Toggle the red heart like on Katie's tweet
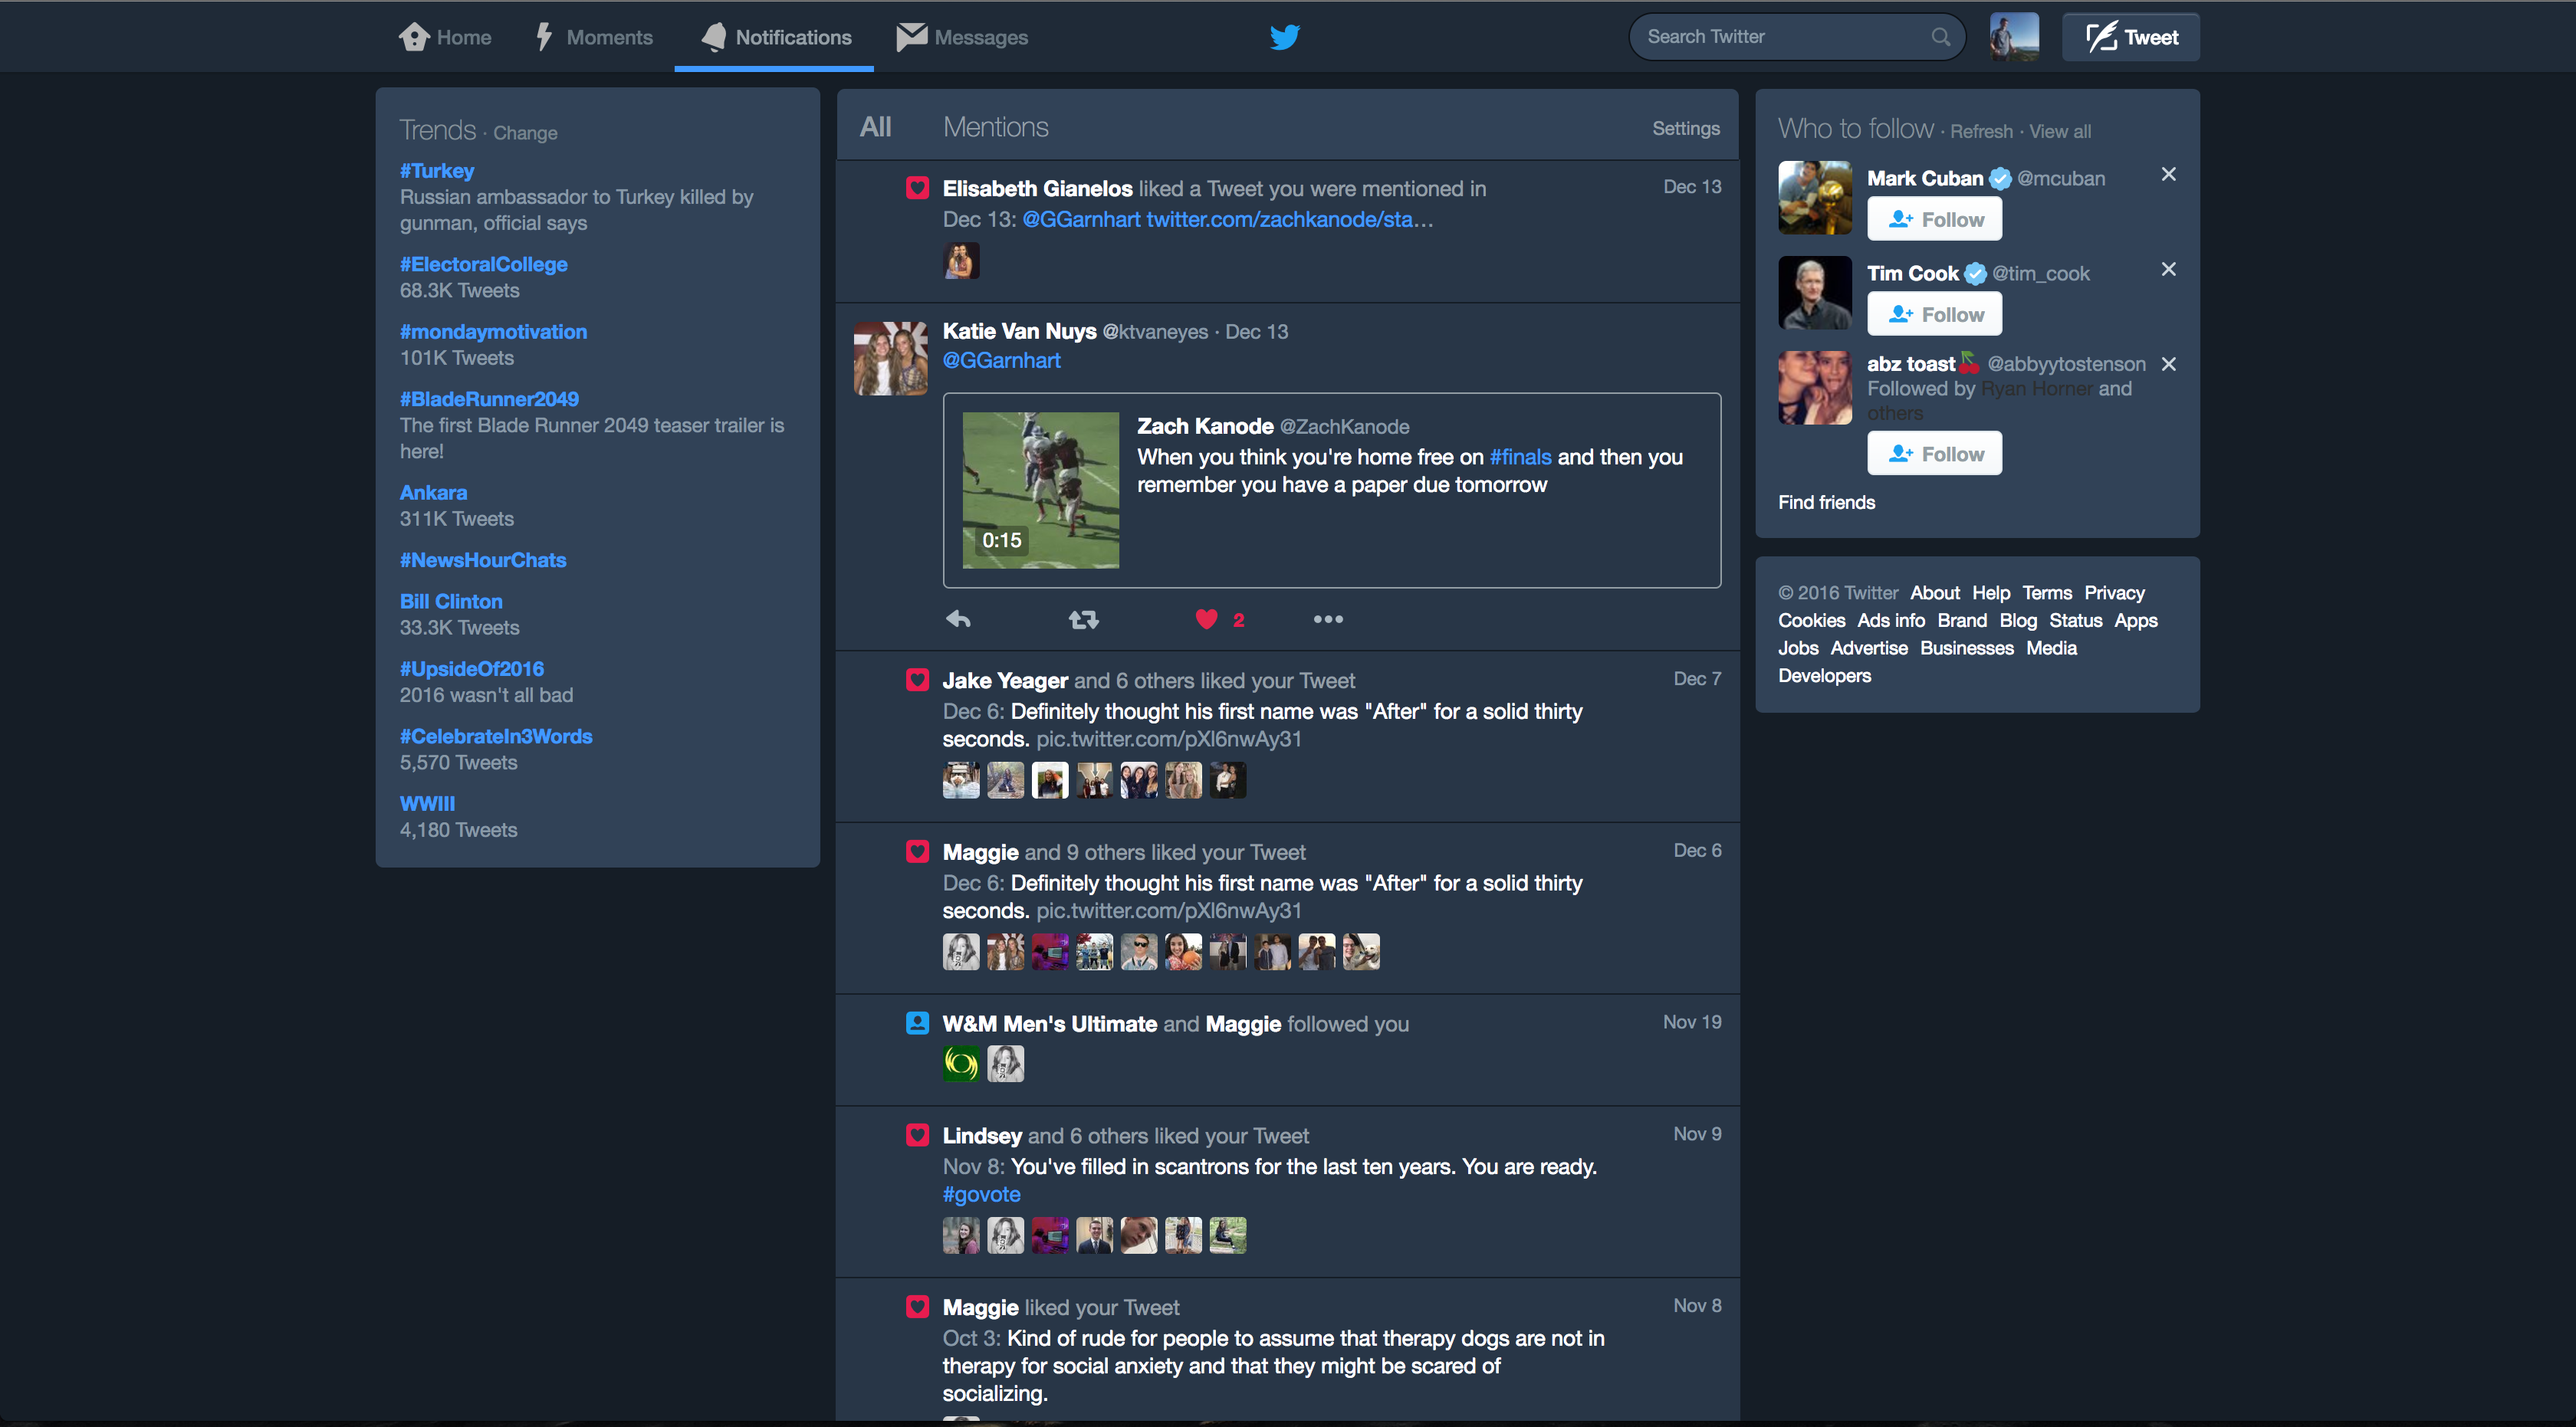This screenshot has width=2576, height=1427. (1207, 619)
